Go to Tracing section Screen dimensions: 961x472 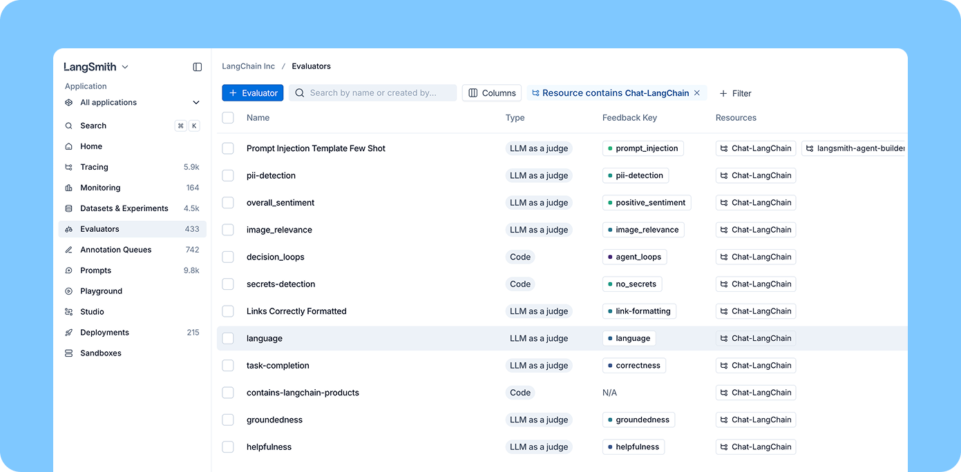[x=132, y=167]
